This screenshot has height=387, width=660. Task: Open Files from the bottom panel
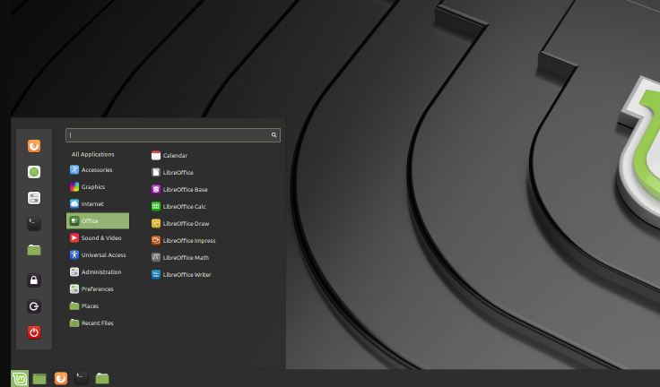pyautogui.click(x=102, y=379)
